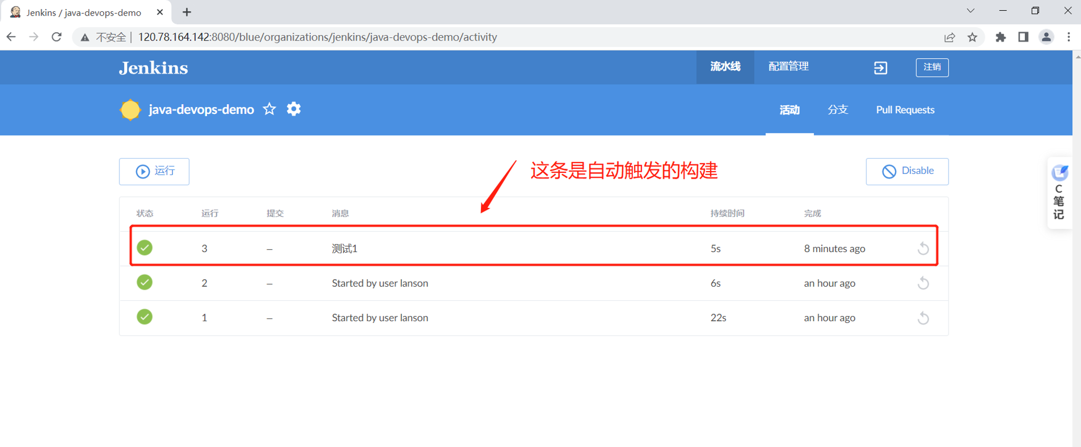Screen dimensions: 1081x447
Task: Open a new browser tab
Action: coord(187,12)
